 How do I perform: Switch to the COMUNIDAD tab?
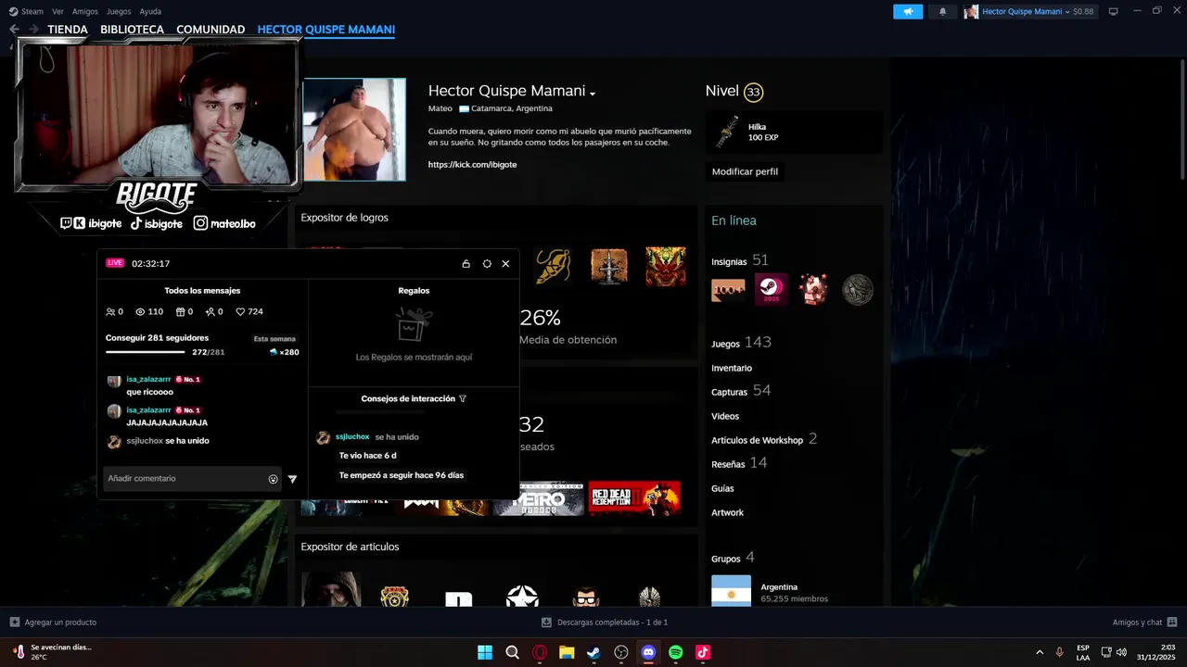211,30
